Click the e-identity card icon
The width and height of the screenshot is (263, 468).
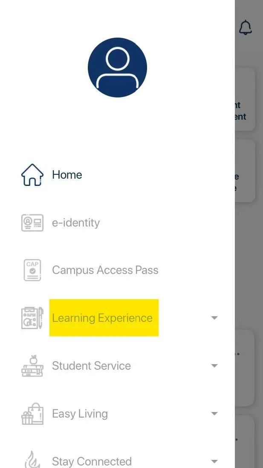[x=32, y=223]
